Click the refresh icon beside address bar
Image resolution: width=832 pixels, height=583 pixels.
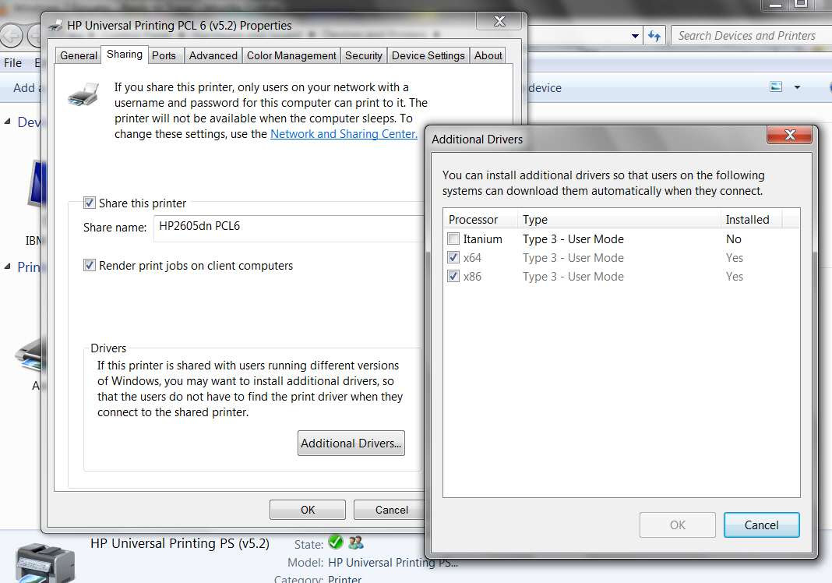(x=654, y=36)
